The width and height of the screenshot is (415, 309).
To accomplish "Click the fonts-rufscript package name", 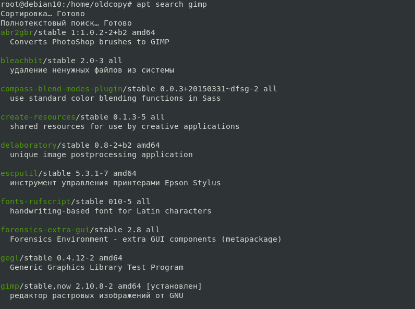I will pyautogui.click(x=35, y=201).
